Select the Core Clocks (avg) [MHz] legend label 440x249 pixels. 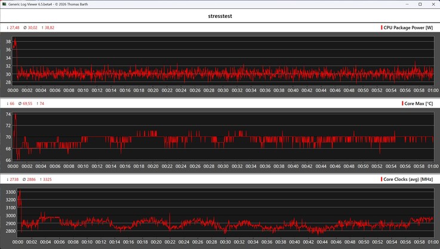pos(408,179)
